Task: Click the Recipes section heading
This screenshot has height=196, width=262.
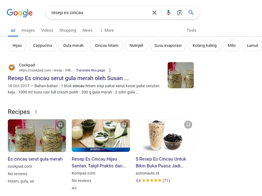Action: click(19, 112)
